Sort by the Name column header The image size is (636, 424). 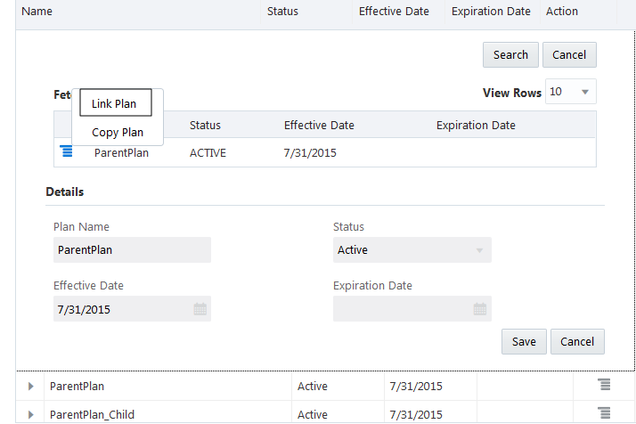37,12
